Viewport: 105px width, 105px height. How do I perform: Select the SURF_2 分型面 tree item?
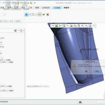pos(6,86)
